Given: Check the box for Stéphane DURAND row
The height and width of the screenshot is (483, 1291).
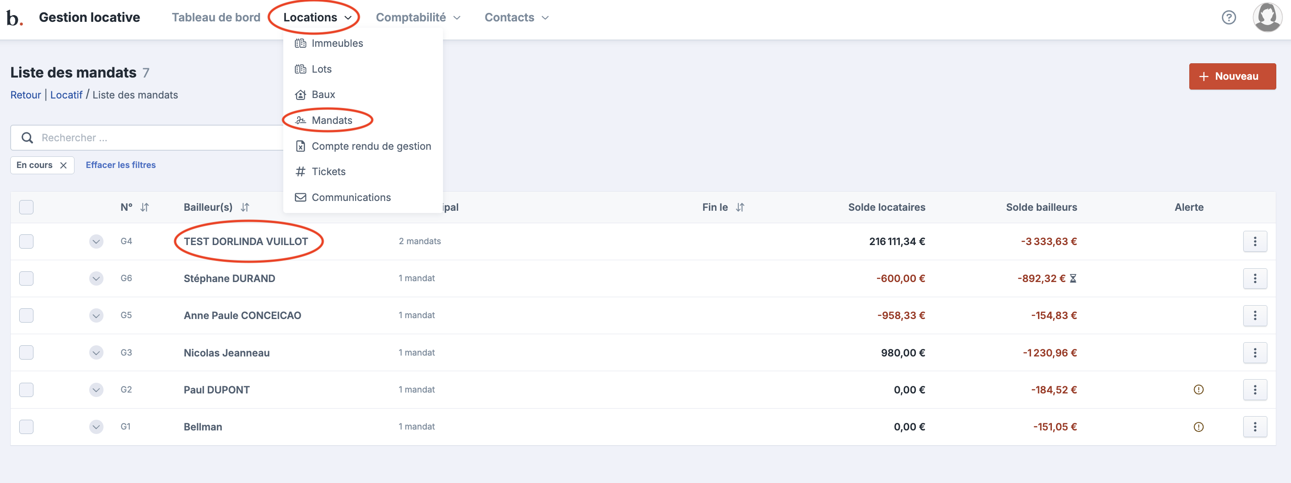Looking at the screenshot, I should coord(26,278).
